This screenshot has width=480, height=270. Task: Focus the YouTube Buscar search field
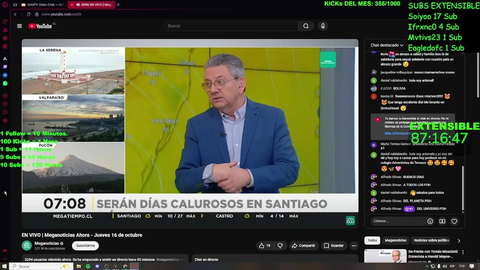point(231,26)
